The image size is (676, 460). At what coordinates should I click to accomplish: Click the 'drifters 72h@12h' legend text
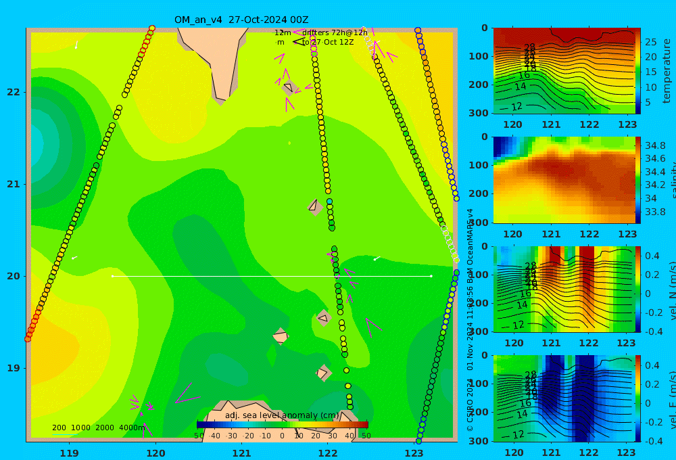point(335,32)
